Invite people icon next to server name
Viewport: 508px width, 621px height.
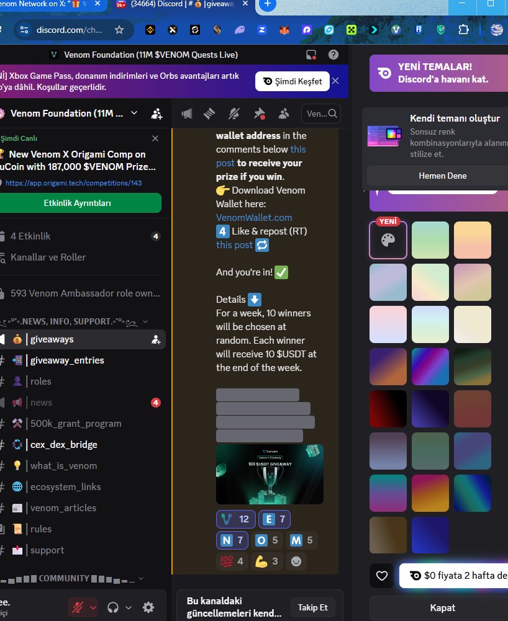pos(156,114)
